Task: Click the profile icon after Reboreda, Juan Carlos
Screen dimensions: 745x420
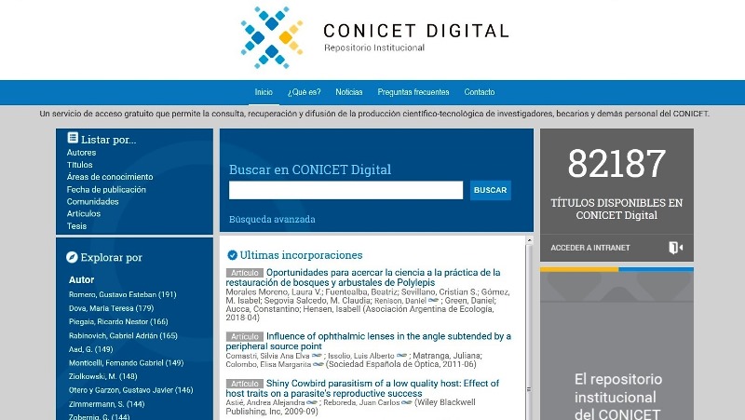Action: (404, 402)
